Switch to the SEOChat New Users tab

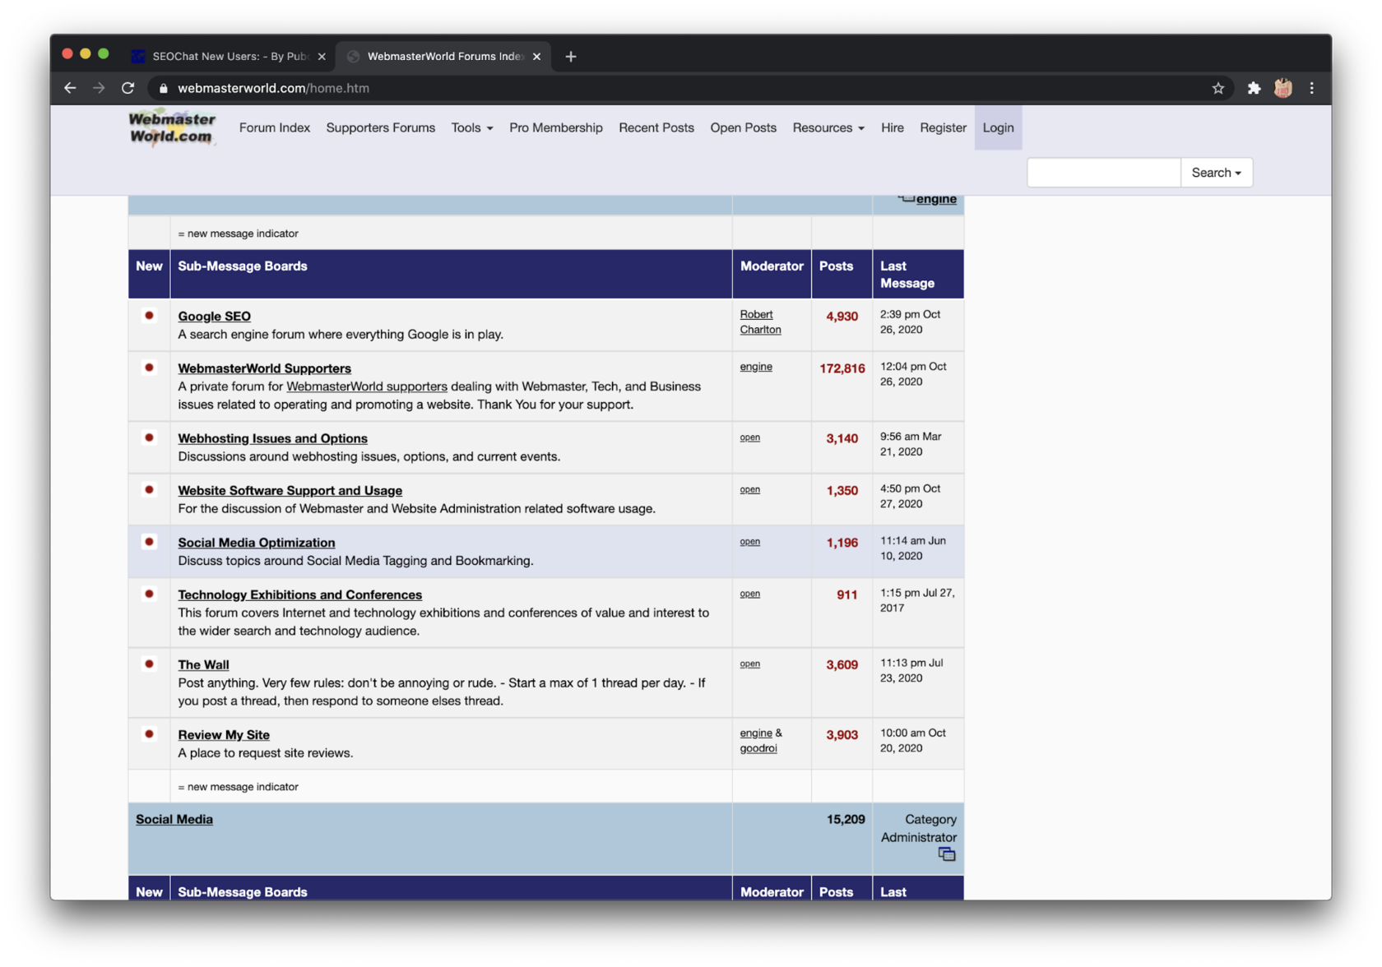pos(229,56)
